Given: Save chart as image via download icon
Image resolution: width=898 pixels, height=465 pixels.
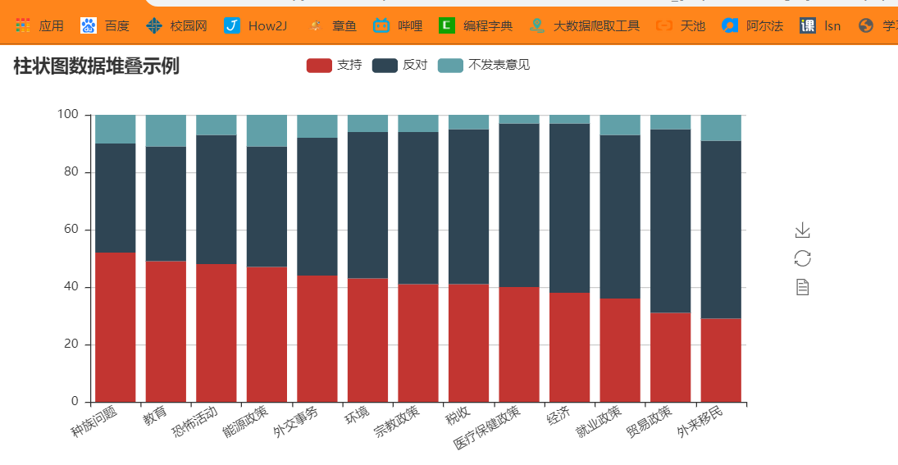Looking at the screenshot, I should click(803, 230).
